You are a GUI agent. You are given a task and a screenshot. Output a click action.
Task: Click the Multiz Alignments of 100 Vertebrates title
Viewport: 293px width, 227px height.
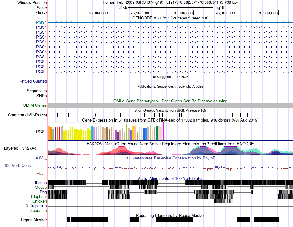click(x=170, y=179)
